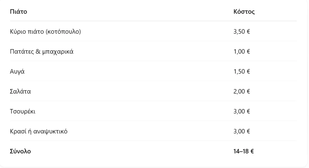Click the 1,50 € cost value
Image resolution: width=309 pixels, height=168 pixels.
click(x=242, y=71)
